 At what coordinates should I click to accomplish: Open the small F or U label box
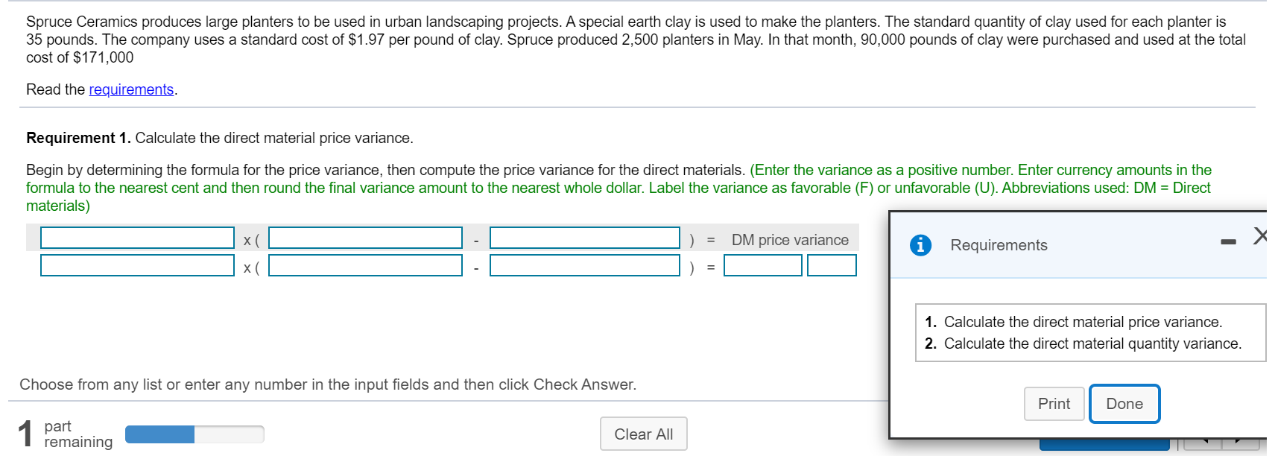click(x=832, y=266)
